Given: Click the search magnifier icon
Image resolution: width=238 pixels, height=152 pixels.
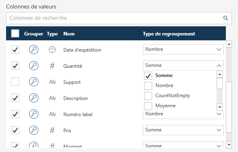Looking at the screenshot, I should pyautogui.click(x=226, y=18).
